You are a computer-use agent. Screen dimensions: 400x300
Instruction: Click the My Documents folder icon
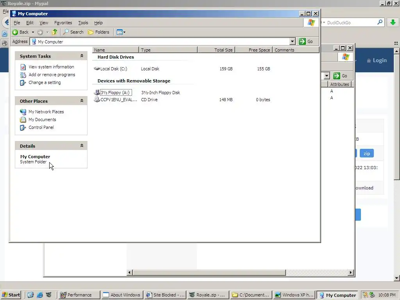pyautogui.click(x=23, y=120)
